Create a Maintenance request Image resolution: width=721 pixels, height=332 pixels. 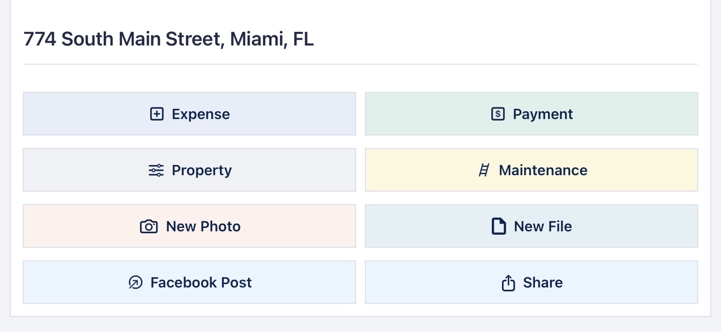(x=543, y=170)
